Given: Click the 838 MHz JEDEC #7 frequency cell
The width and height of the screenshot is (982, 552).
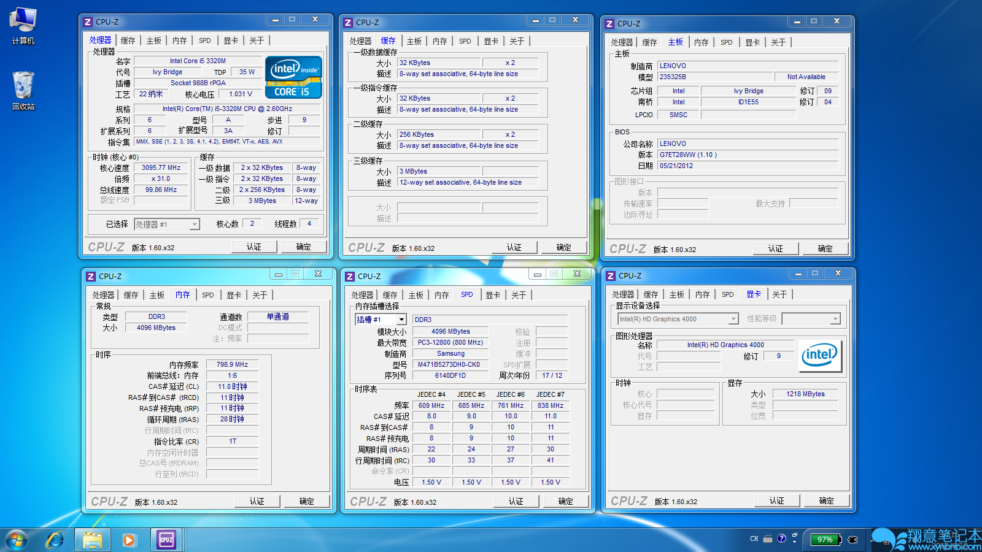Looking at the screenshot, I should (x=551, y=406).
